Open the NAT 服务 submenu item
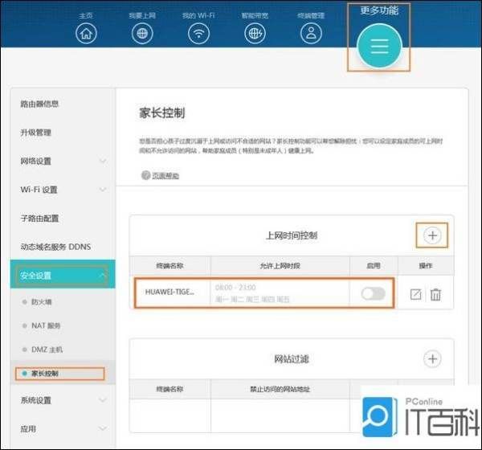The image size is (482, 450). click(46, 325)
